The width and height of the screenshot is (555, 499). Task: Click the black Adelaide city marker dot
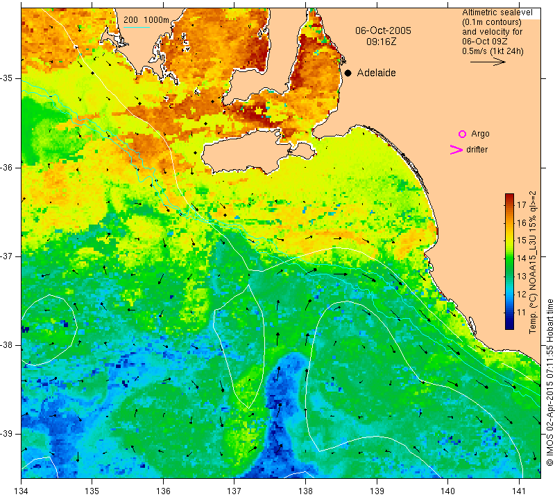click(348, 73)
